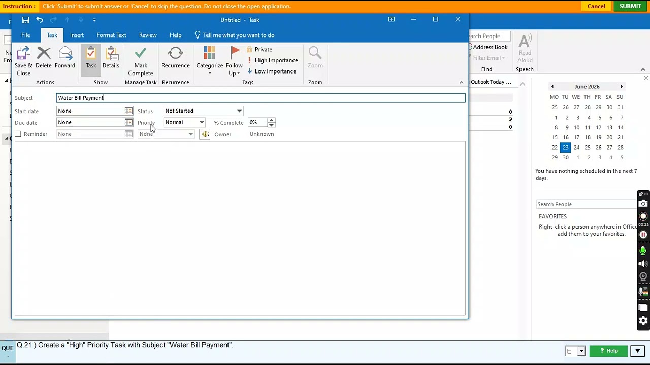Open the Categorize color menu
The width and height of the screenshot is (650, 365).
(x=210, y=61)
